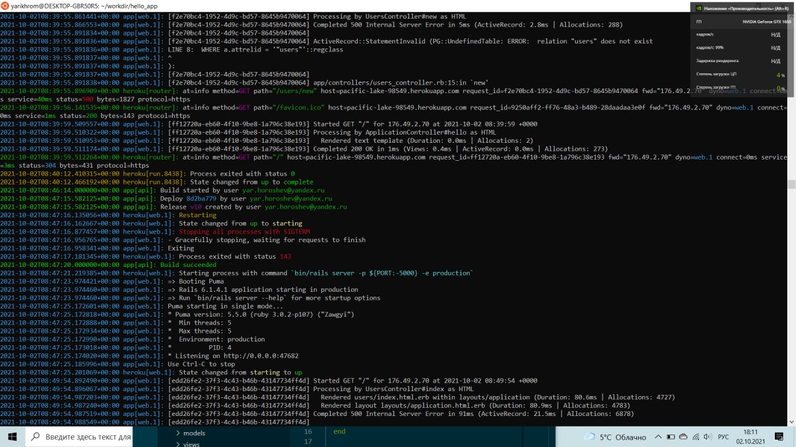Click 'Use Ctrl-C to stop' line
Image resolution: width=796 pixels, height=447 pixels.
point(203,364)
